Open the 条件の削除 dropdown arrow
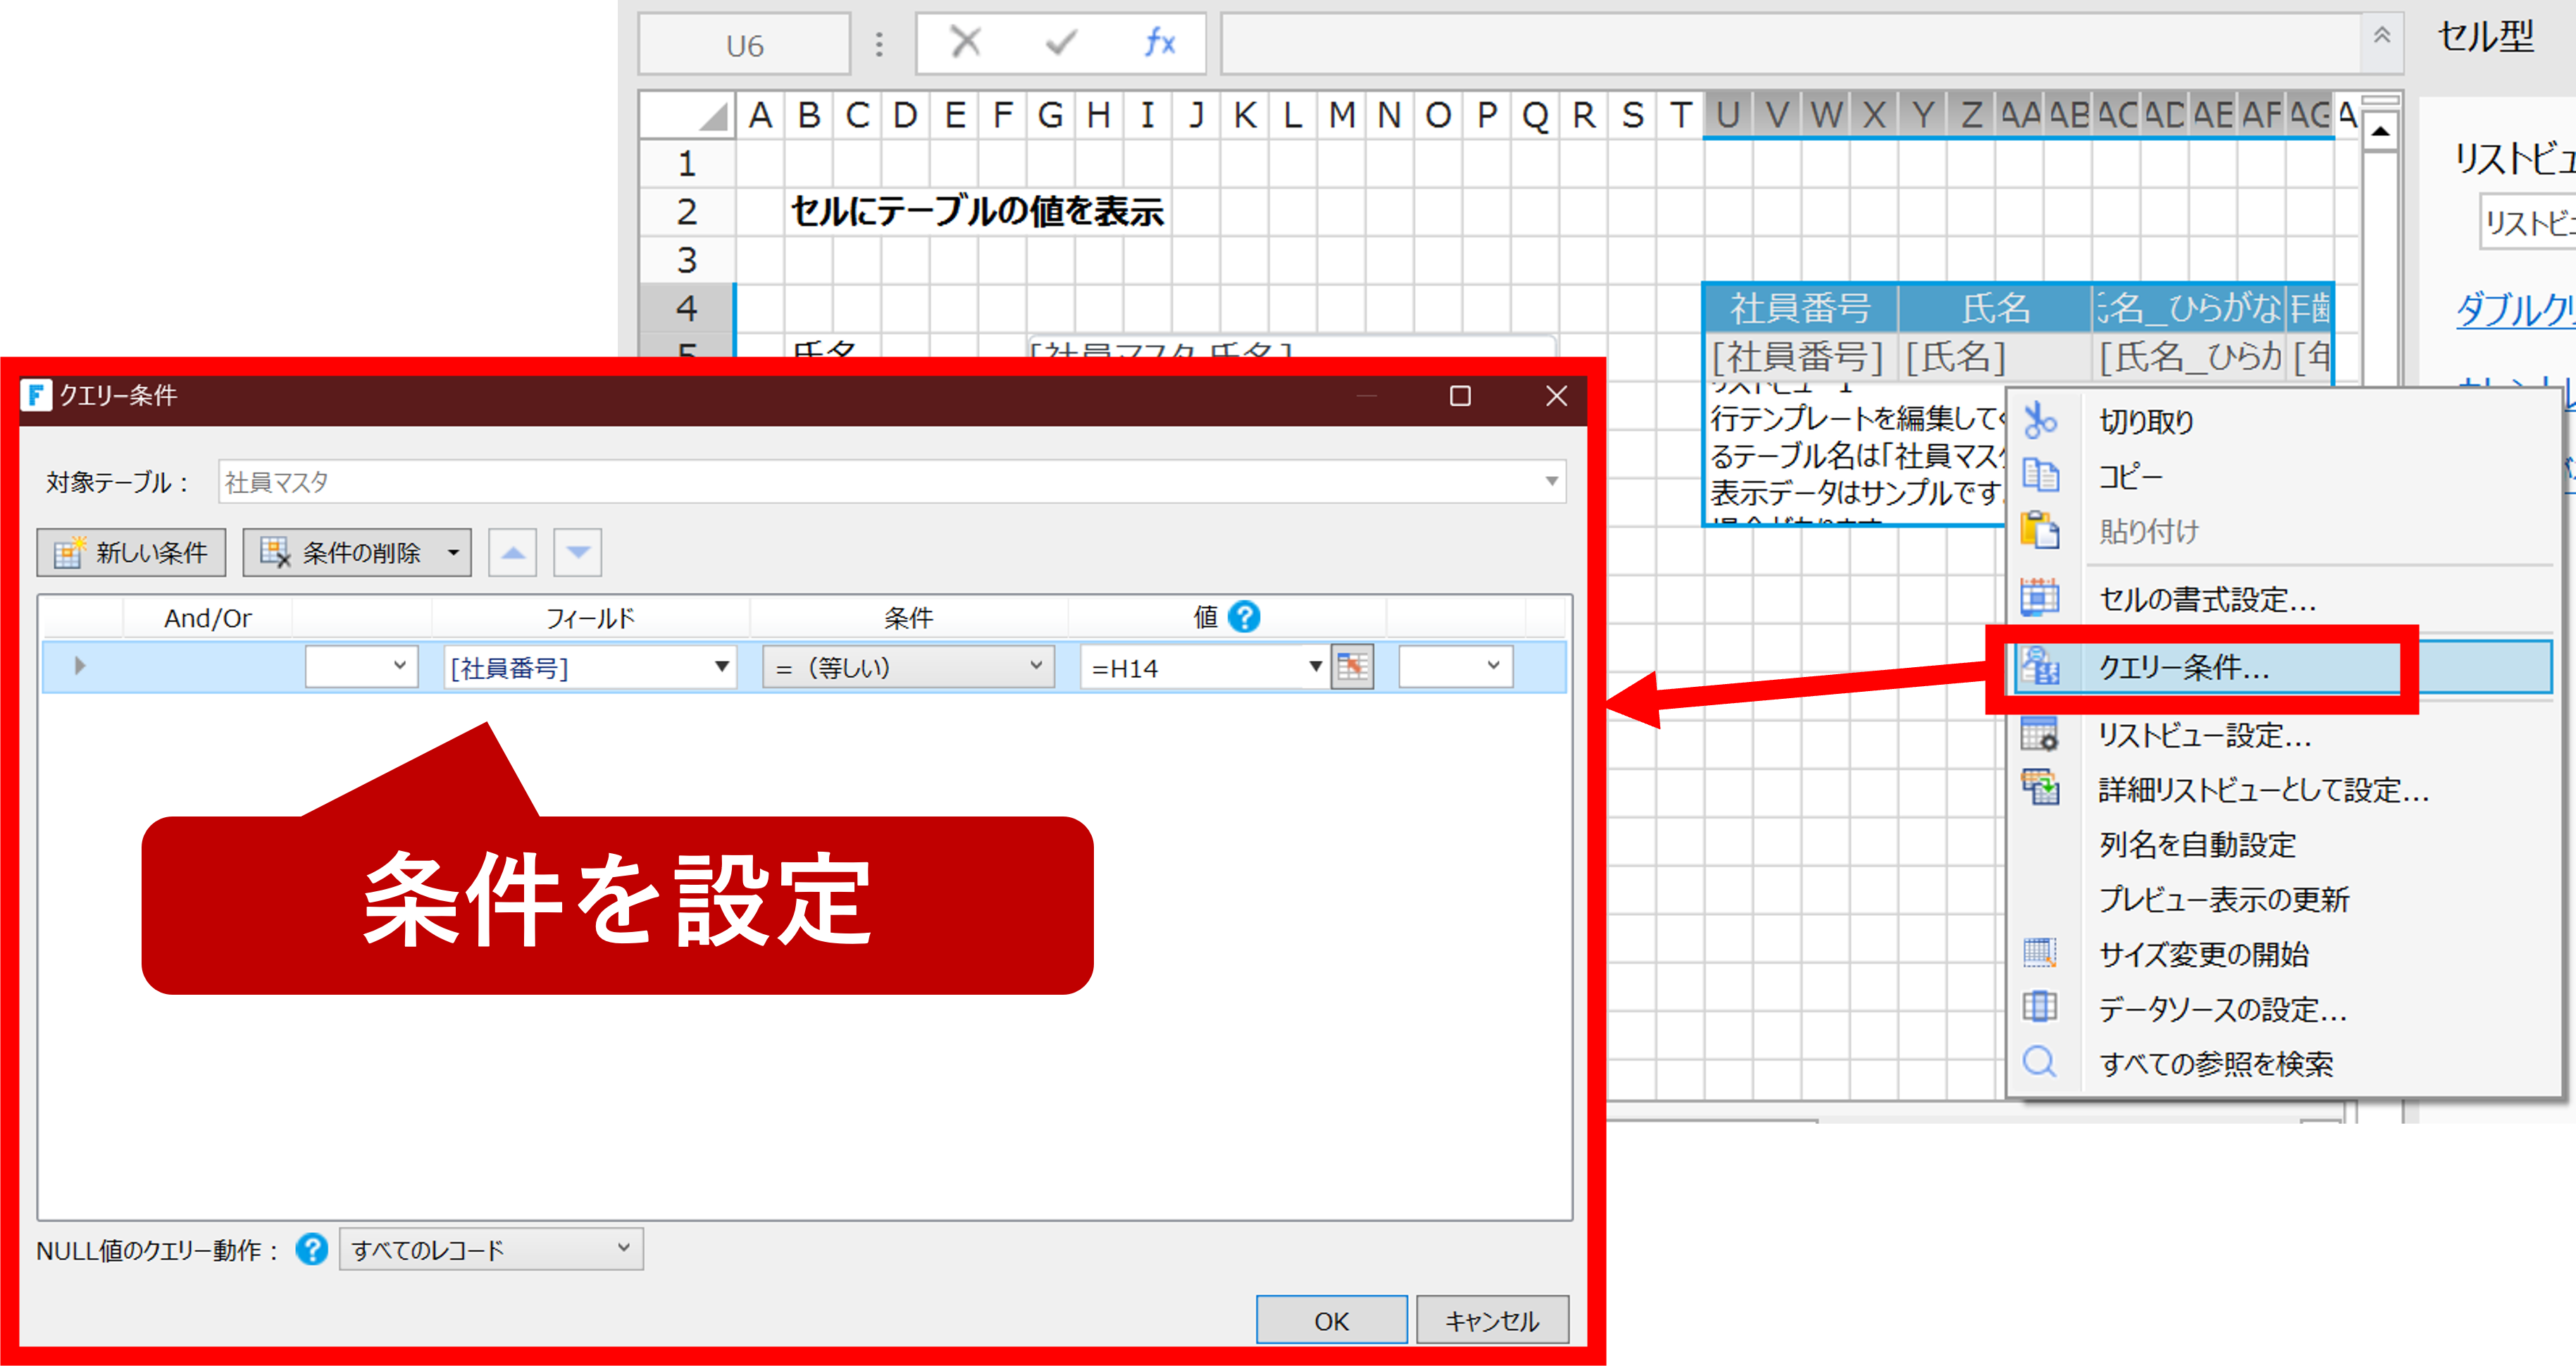The image size is (2576, 1366). [453, 553]
